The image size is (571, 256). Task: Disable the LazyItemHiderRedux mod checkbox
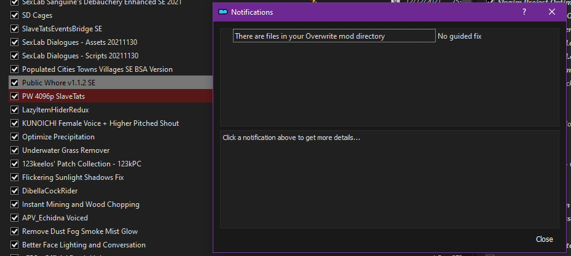click(x=15, y=110)
